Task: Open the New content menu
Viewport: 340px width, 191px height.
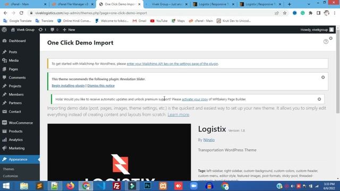Action: 69,30
